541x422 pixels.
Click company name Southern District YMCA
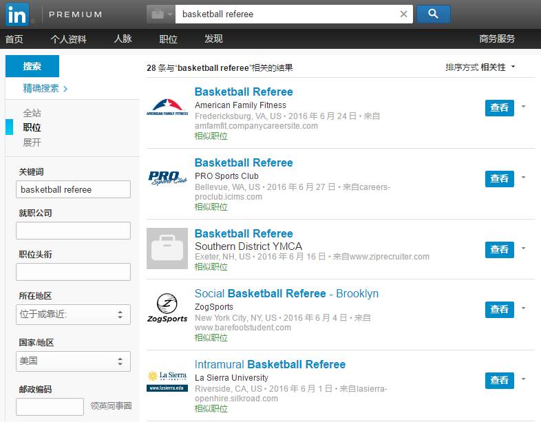click(x=248, y=246)
